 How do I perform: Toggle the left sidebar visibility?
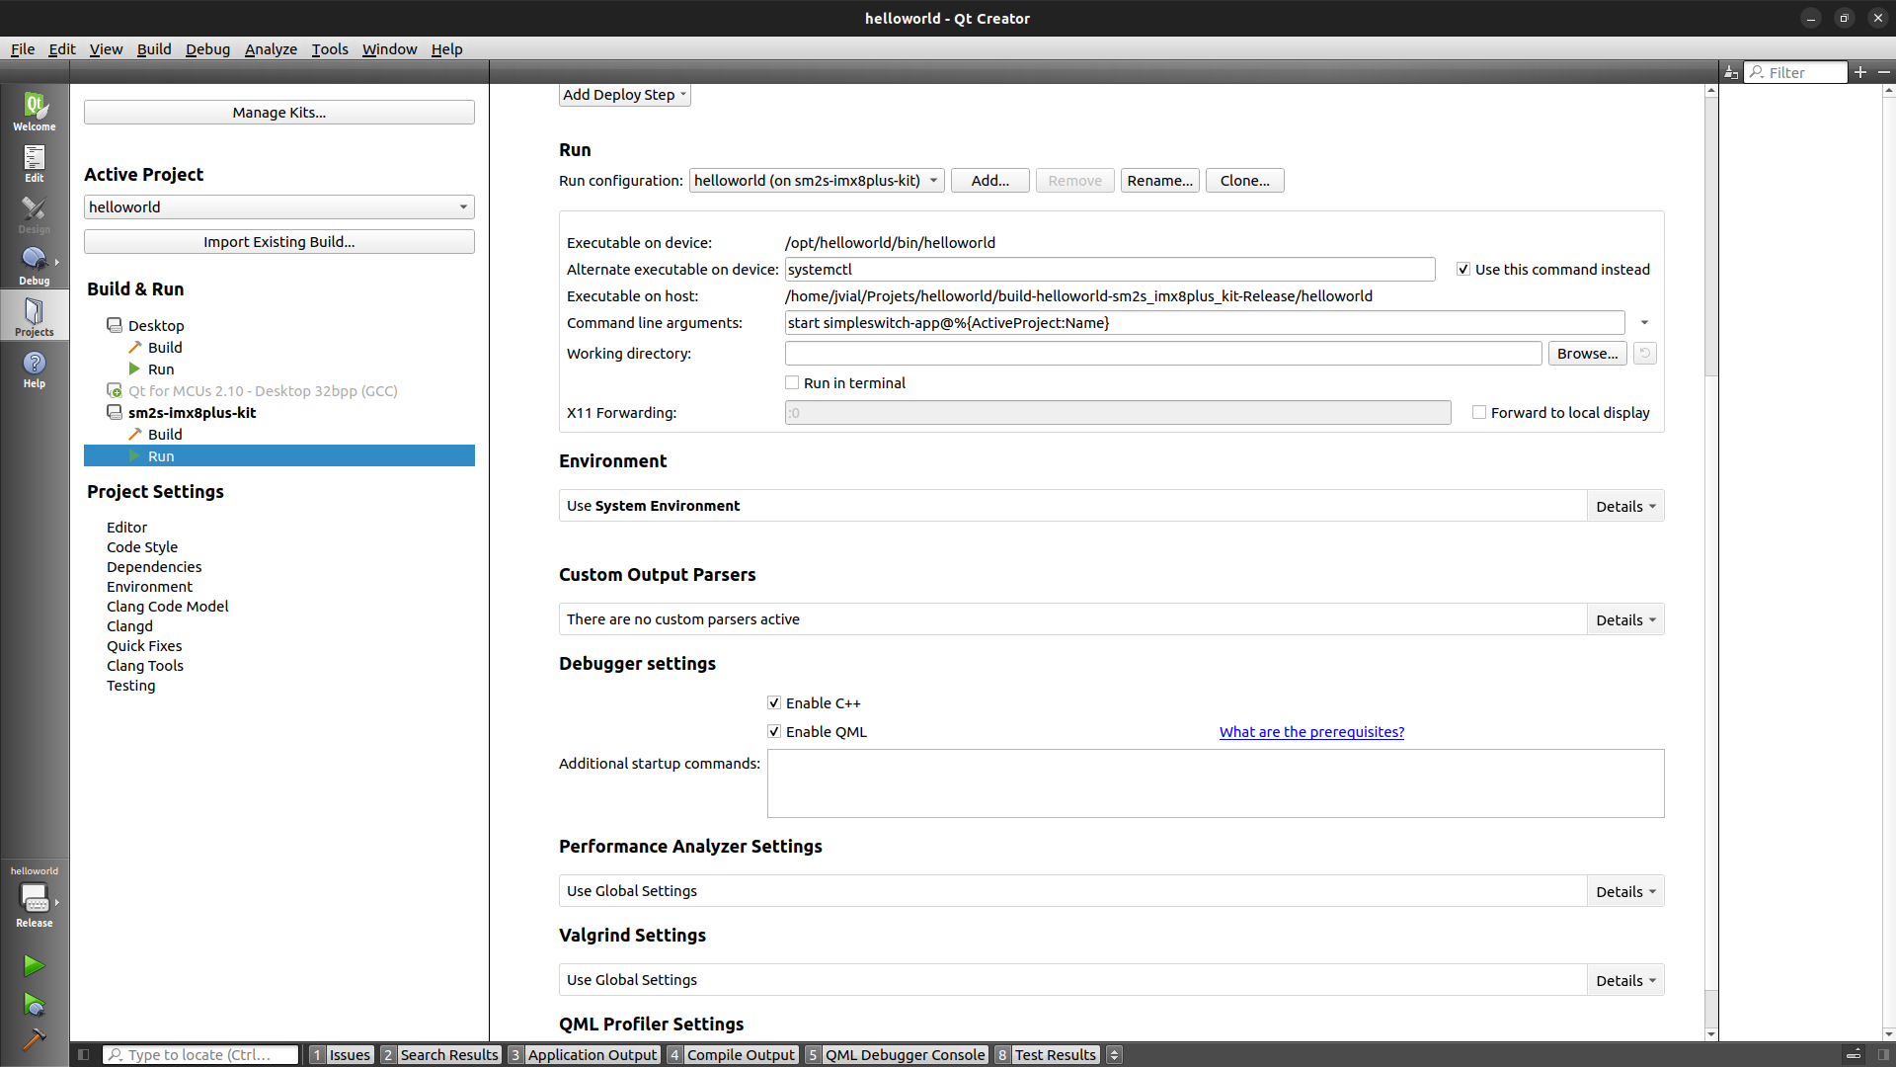pyautogui.click(x=83, y=1055)
